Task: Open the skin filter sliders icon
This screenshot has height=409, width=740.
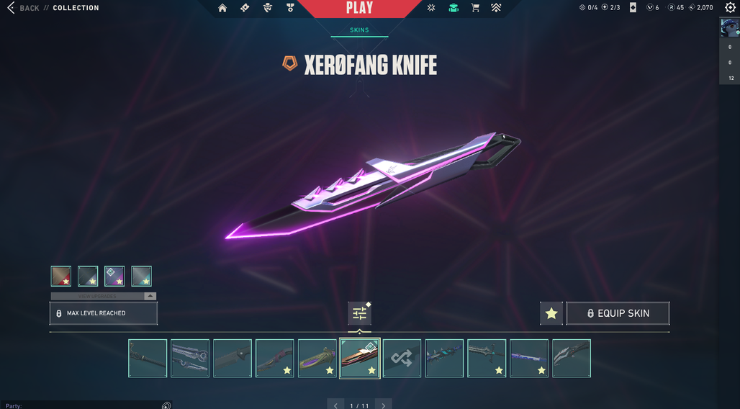Action: 360,313
